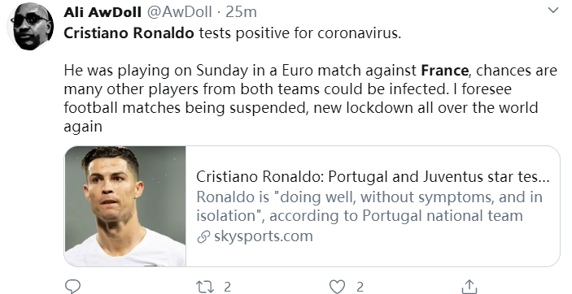572x294 pixels.
Task: Click the retweet count number 2
Action: tap(227, 287)
